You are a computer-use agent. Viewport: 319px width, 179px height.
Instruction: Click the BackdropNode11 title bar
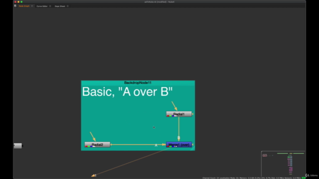138,83
